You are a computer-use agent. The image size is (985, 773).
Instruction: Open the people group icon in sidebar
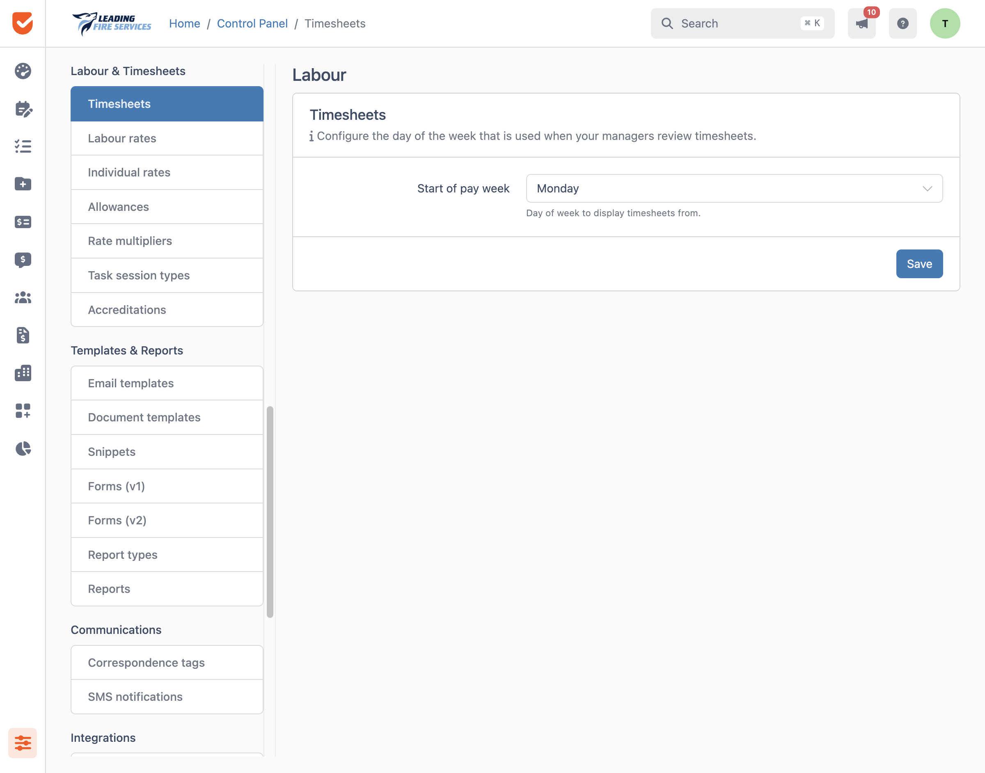23,297
